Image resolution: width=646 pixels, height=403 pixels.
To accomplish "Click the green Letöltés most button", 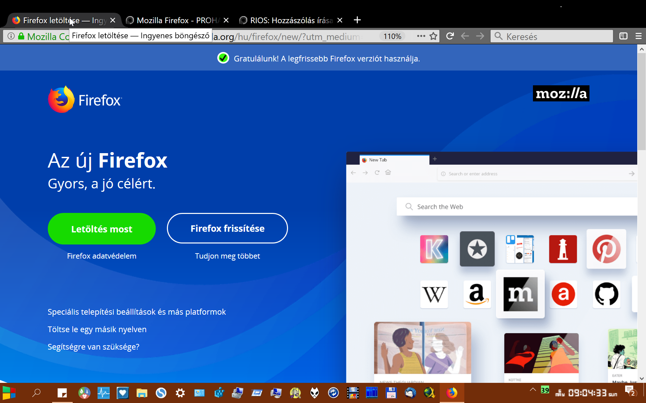I will tap(102, 229).
